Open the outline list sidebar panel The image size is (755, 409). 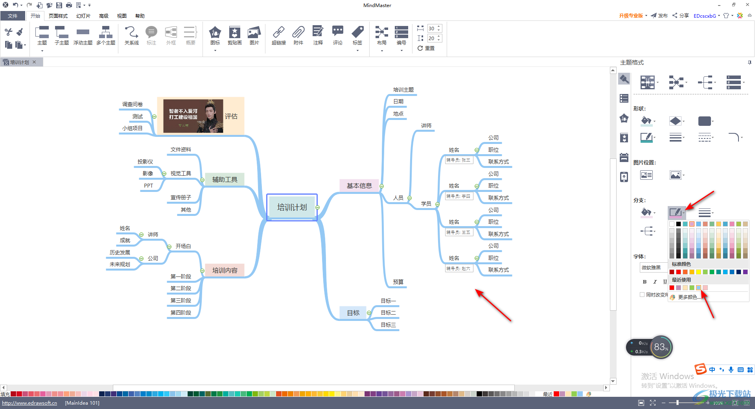(x=624, y=98)
